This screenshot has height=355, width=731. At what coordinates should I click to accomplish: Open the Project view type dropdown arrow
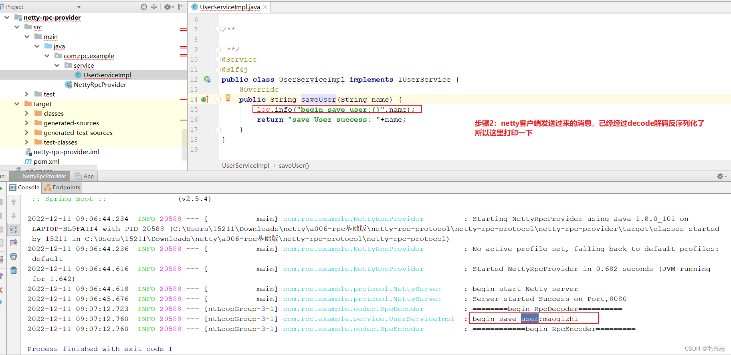point(79,7)
